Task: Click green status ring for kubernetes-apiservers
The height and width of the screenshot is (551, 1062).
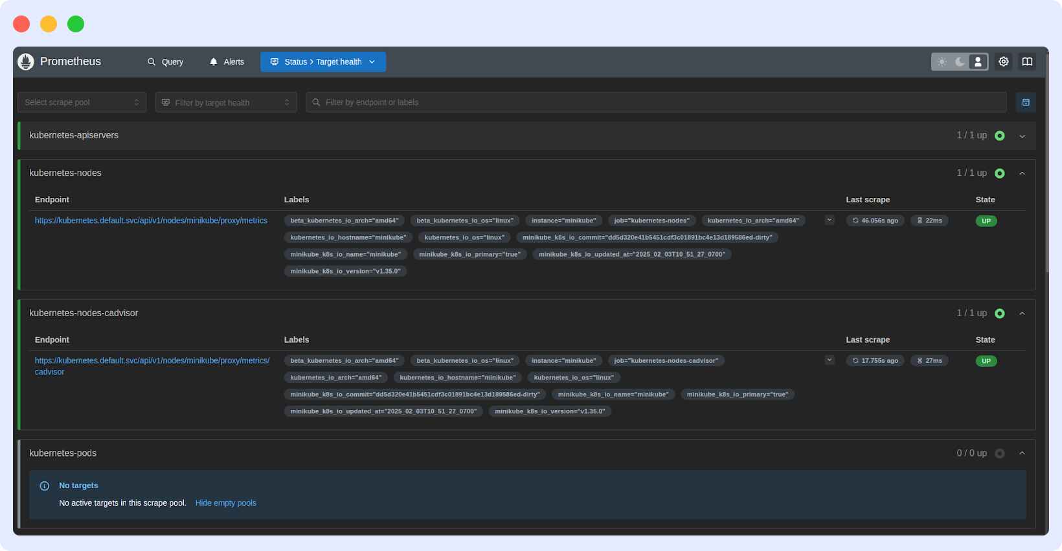Action: 1000,136
